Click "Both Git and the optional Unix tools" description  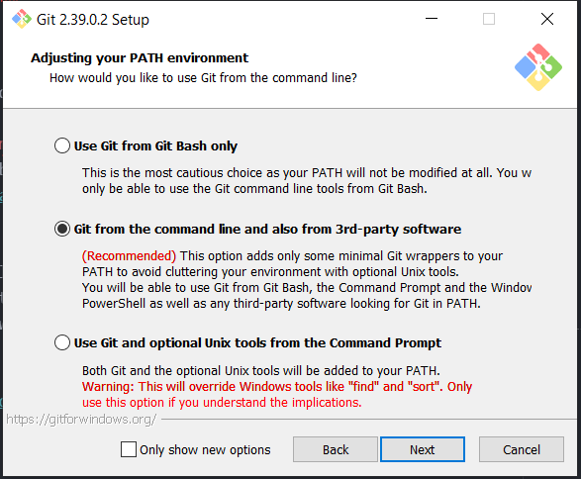pos(261,371)
